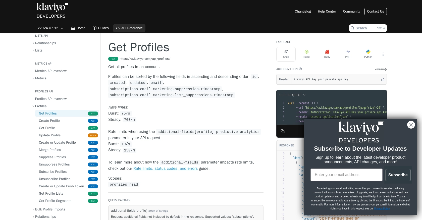The height and width of the screenshot is (220, 422).
Task: Select Get Profile Segments endpoint
Action: pos(67,201)
